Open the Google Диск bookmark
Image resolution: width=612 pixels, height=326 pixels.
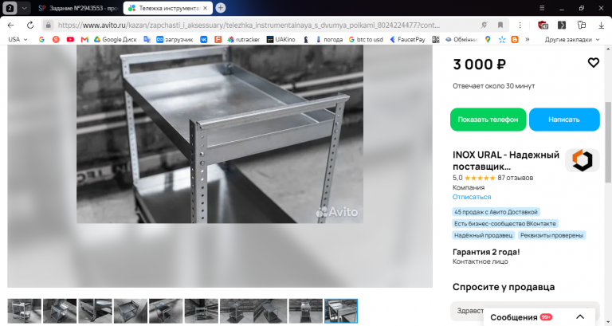pyautogui.click(x=115, y=39)
